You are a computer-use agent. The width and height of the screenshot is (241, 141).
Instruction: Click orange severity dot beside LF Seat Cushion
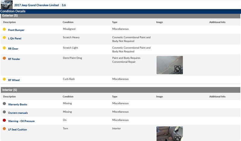[x=4, y=129]
